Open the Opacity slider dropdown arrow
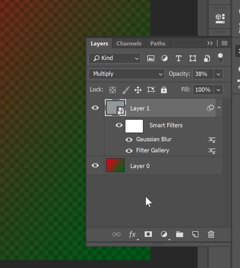 tap(218, 74)
